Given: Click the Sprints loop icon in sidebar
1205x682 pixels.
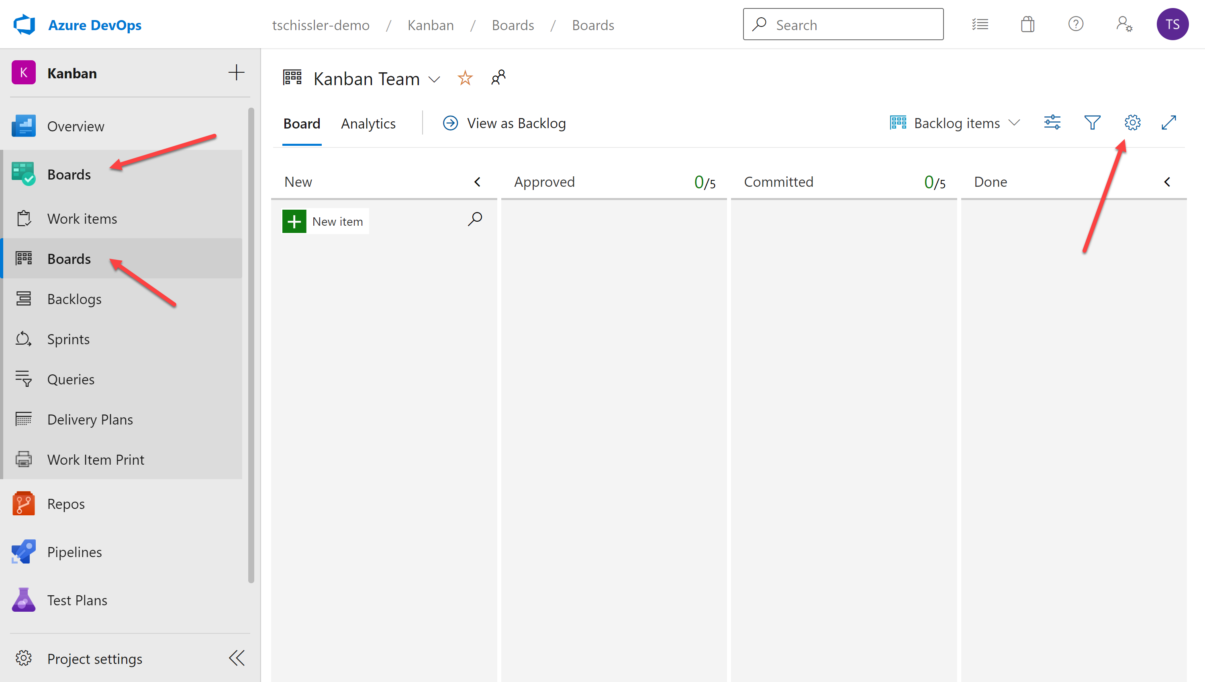Looking at the screenshot, I should (x=23, y=339).
